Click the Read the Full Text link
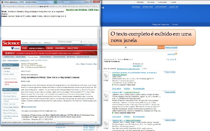 (30, 107)
